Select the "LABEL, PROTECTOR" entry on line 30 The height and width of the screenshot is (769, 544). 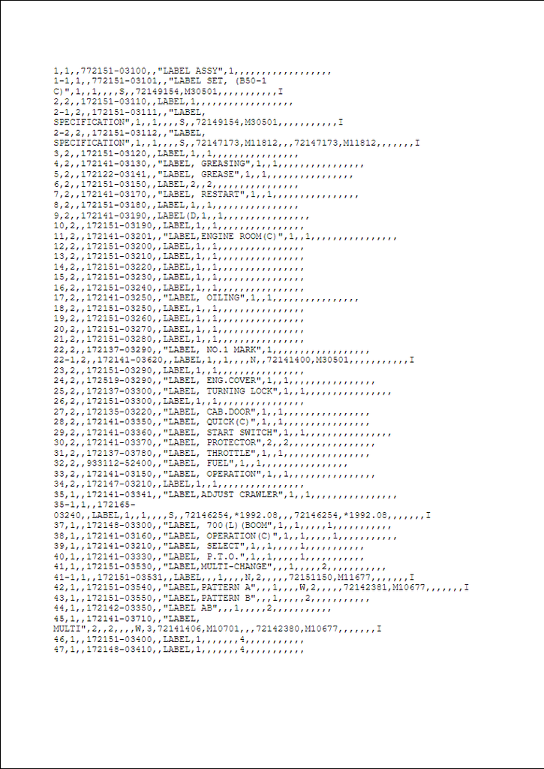tap(215, 443)
